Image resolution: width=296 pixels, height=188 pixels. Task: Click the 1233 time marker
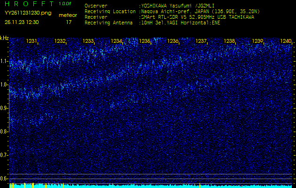click(x=88, y=41)
